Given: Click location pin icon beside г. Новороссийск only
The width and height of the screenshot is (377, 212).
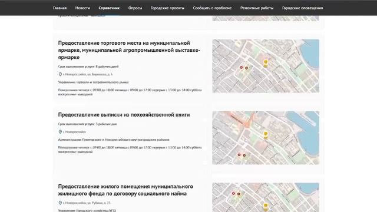Looking at the screenshot, I should coord(60,132).
